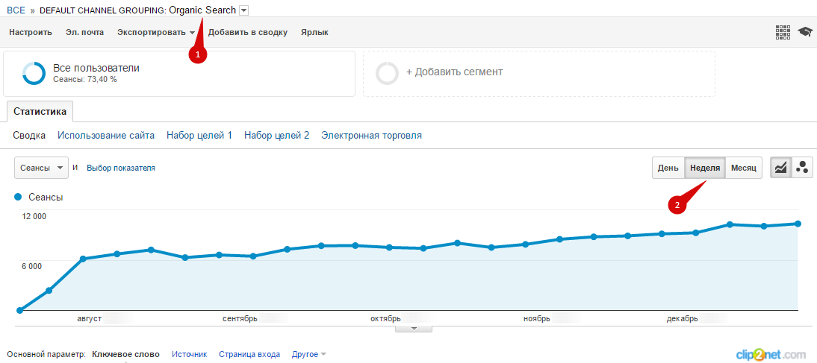Click the Настроить button
This screenshot has width=817, height=363.
[31, 32]
